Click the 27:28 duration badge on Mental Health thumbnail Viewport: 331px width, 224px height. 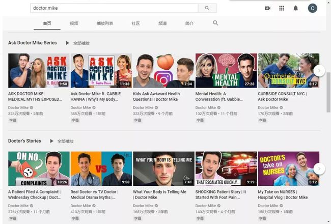(x=250, y=84)
